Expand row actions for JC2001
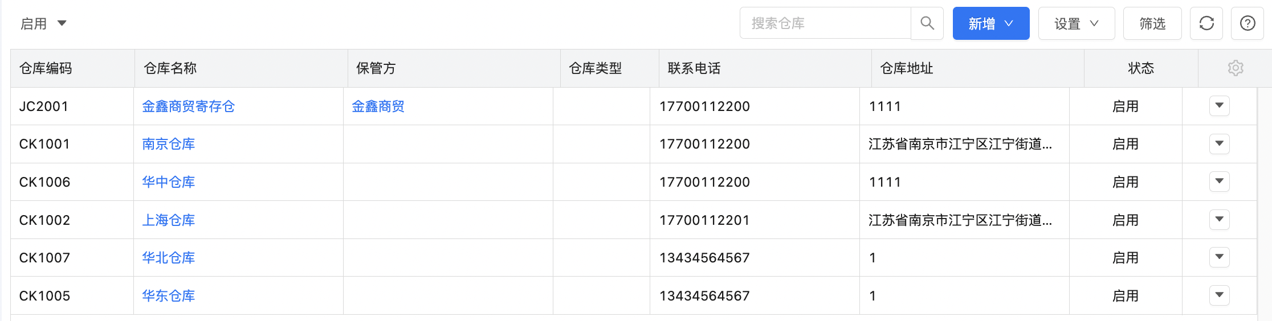The width and height of the screenshot is (1272, 321). 1220,106
